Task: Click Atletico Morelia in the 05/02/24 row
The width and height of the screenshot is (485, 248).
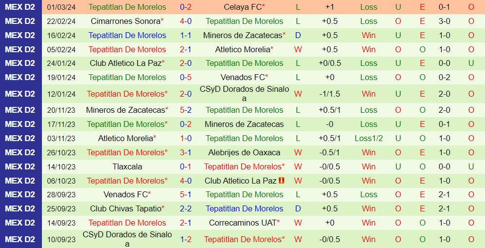Action: point(242,49)
